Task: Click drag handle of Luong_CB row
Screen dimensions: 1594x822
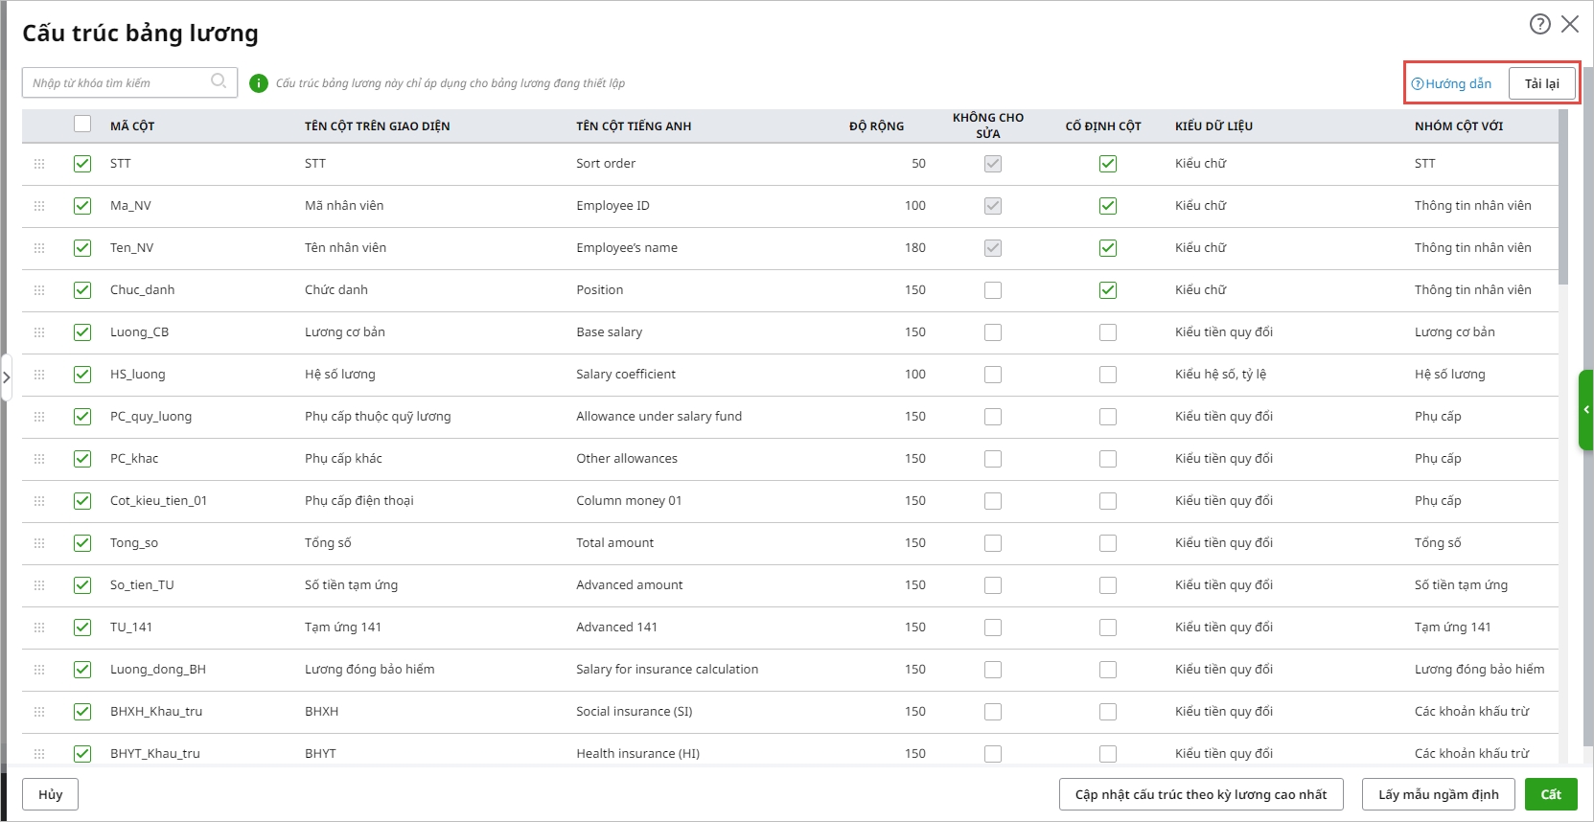Action: pos(39,332)
